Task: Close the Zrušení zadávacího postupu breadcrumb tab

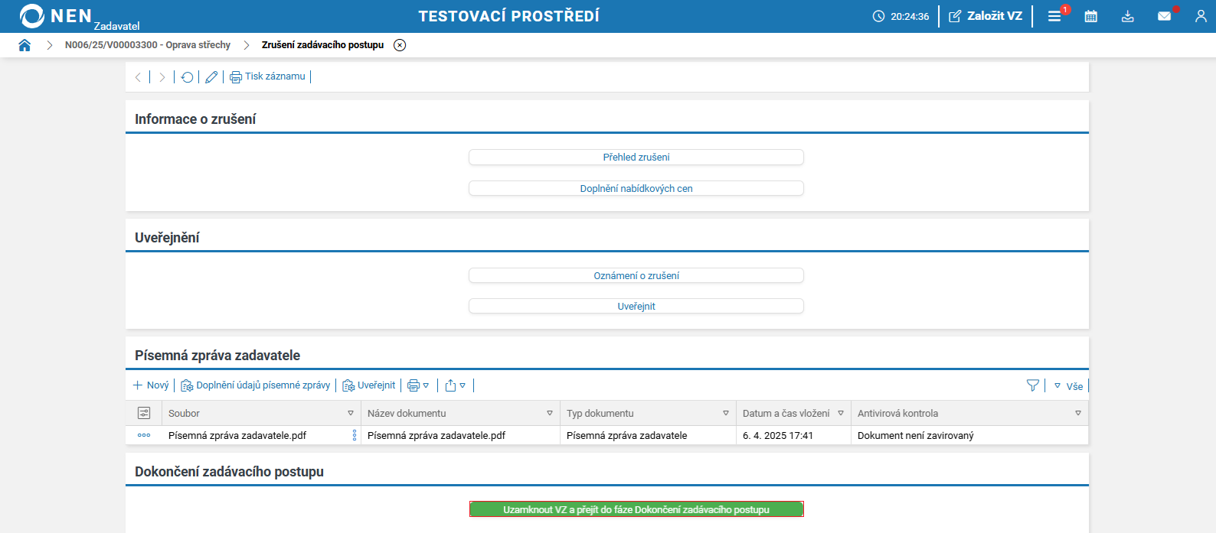Action: 400,45
